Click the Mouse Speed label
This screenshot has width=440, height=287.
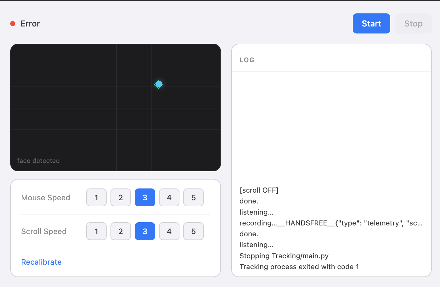pos(46,198)
